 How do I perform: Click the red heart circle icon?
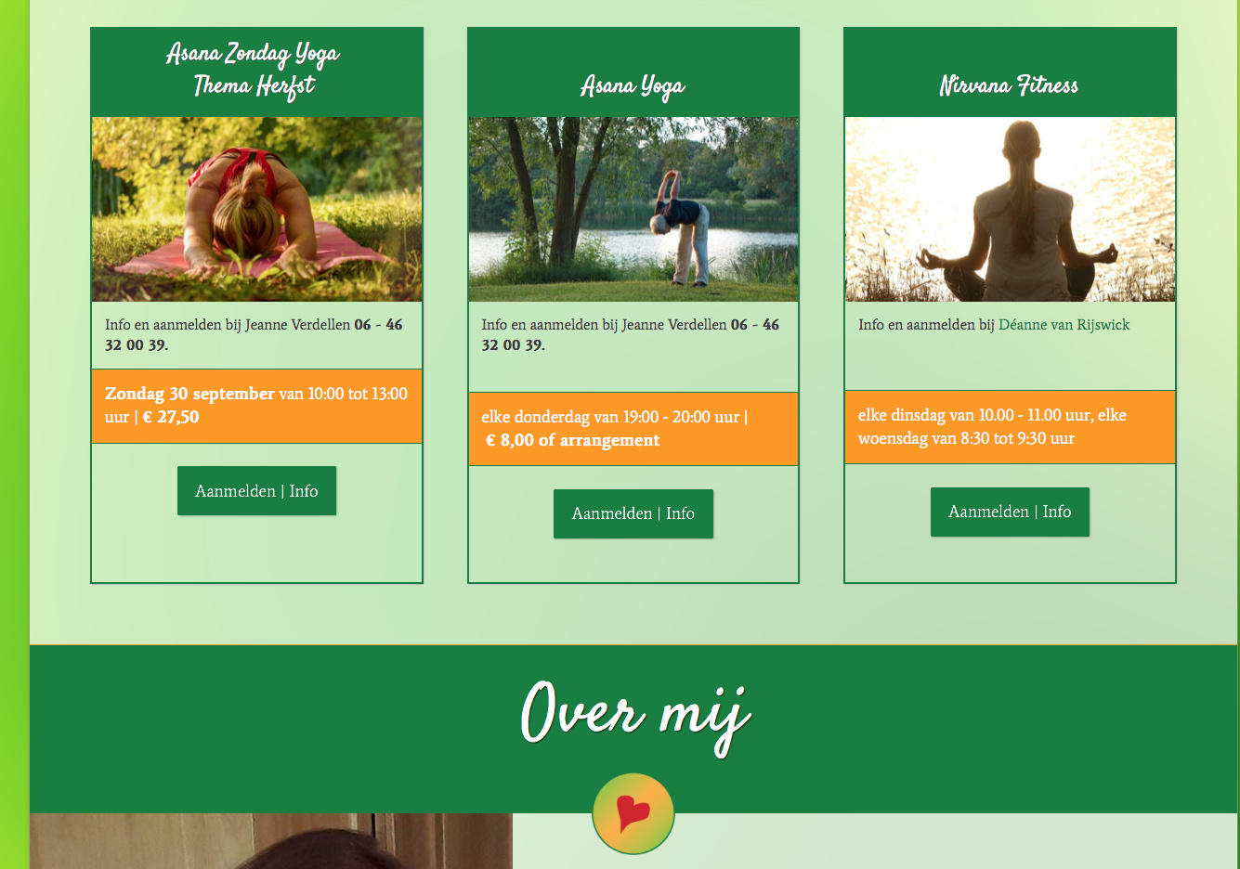pyautogui.click(x=633, y=814)
